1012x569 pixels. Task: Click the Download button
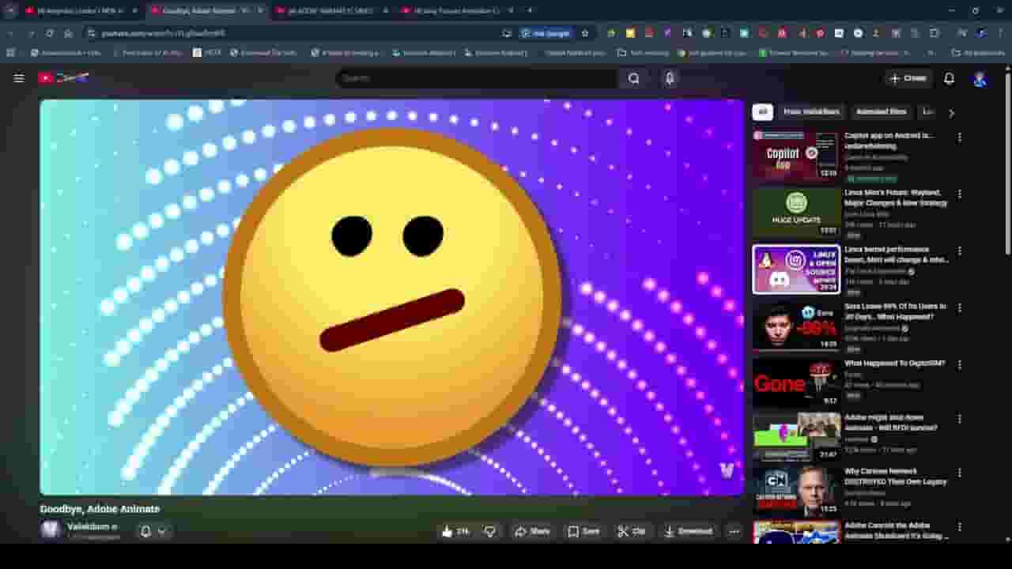pyautogui.click(x=688, y=531)
